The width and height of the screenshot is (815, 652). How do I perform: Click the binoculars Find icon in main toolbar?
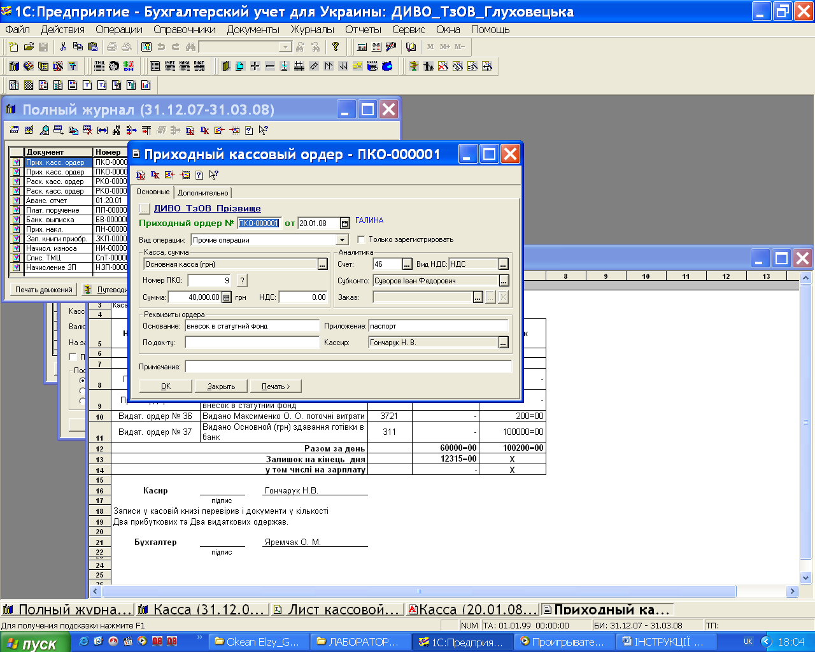pos(190,47)
